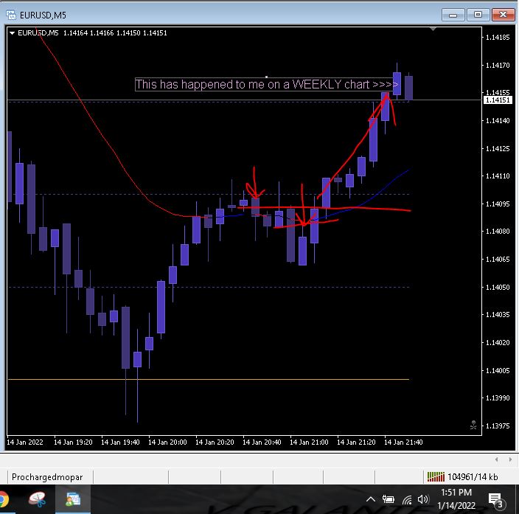The height and width of the screenshot is (514, 519).
Task: Click the Prochargedmopar status bar entry
Action: (47, 477)
